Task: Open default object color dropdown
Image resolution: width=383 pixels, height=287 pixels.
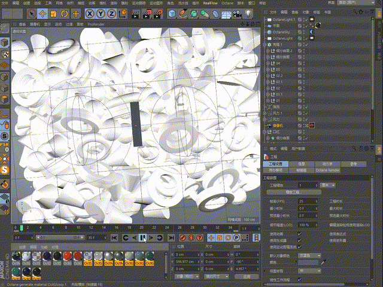Action: [x=310, y=255]
